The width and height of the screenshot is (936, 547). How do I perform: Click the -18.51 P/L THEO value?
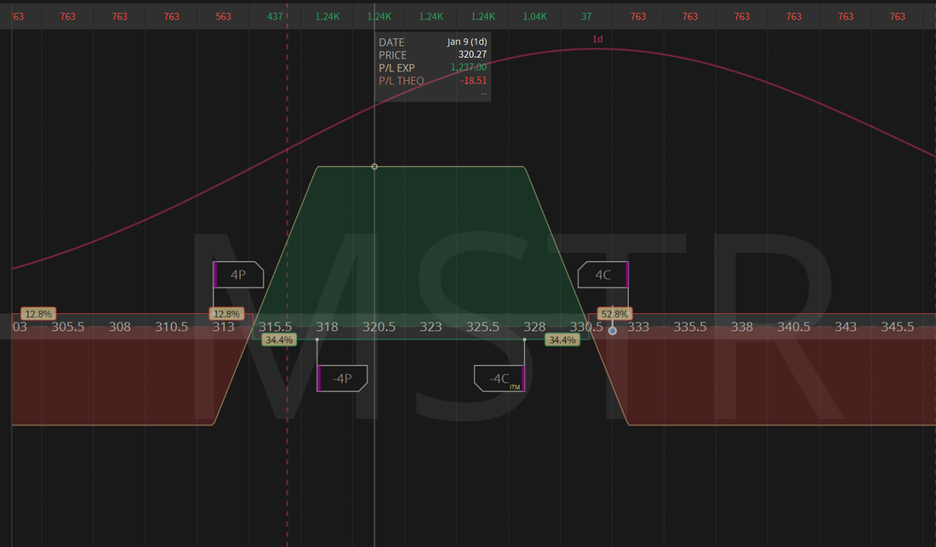(473, 81)
